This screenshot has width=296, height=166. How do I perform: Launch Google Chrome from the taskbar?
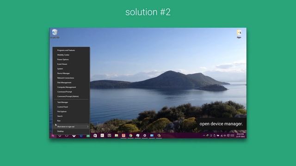130,136
